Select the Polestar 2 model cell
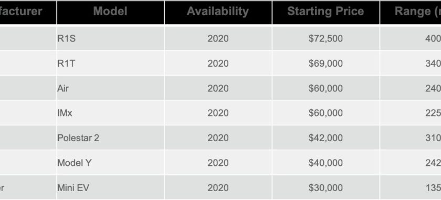 [110, 138]
